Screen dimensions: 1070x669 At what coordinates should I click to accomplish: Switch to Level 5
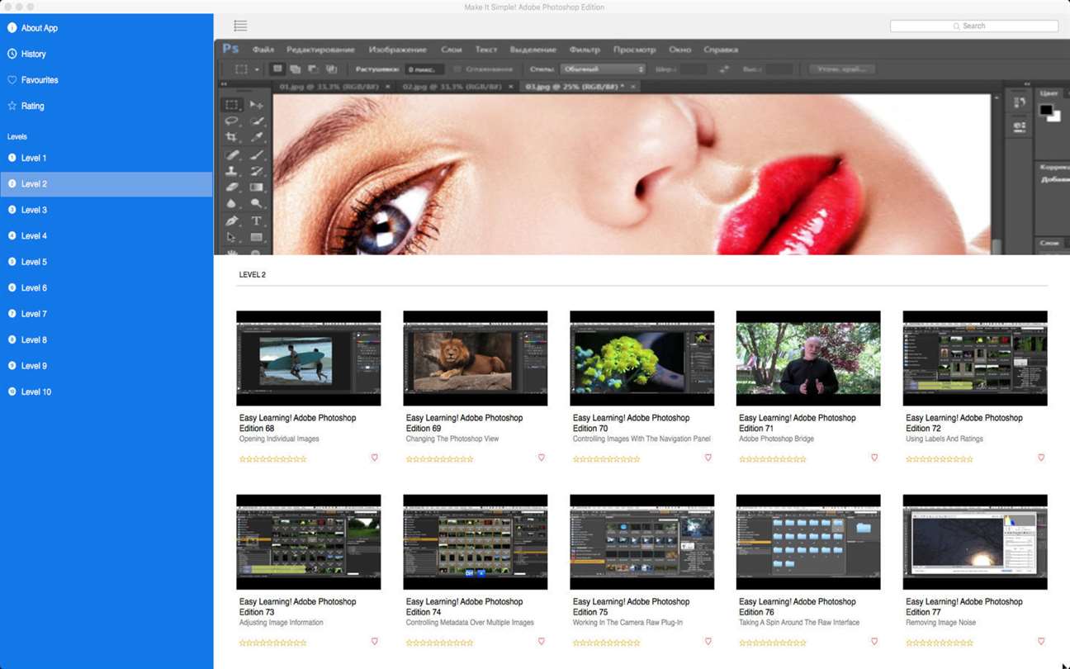click(107, 262)
